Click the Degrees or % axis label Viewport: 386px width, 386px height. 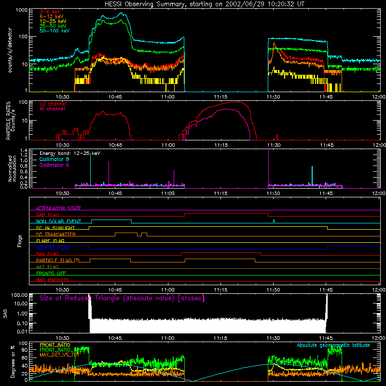coord(13,361)
